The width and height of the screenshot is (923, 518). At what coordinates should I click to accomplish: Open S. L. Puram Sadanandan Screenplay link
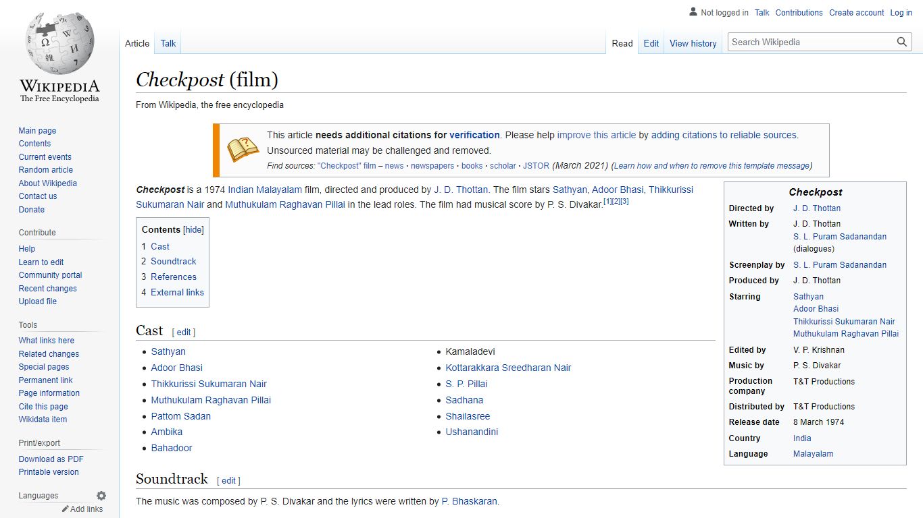tap(840, 265)
